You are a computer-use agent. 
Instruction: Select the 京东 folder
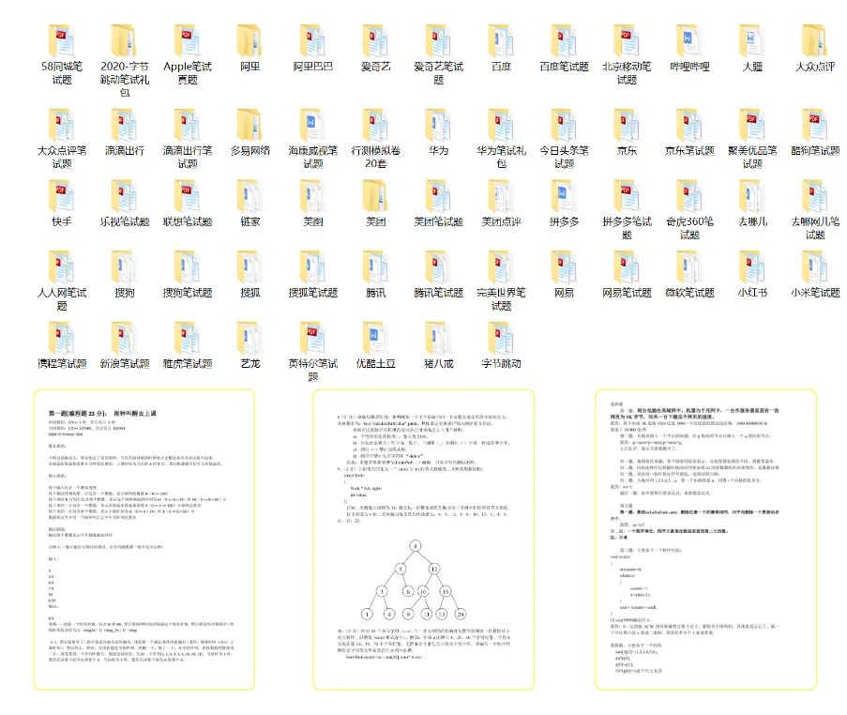click(x=627, y=125)
